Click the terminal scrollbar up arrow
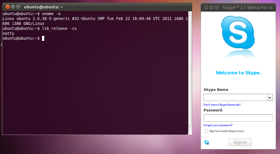This screenshot has width=280, height=154. [190, 13]
